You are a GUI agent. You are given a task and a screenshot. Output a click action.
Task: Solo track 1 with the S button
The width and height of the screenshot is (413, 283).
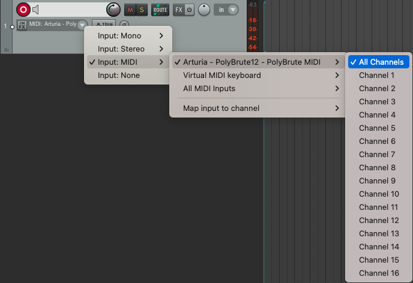(x=142, y=10)
